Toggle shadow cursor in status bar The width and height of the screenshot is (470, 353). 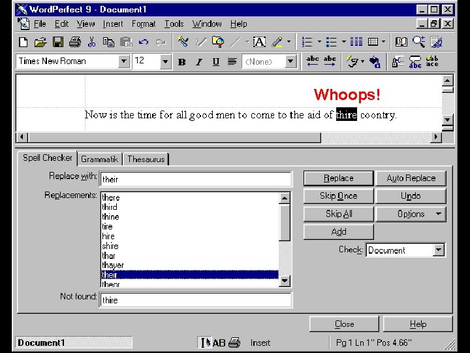click(x=205, y=343)
